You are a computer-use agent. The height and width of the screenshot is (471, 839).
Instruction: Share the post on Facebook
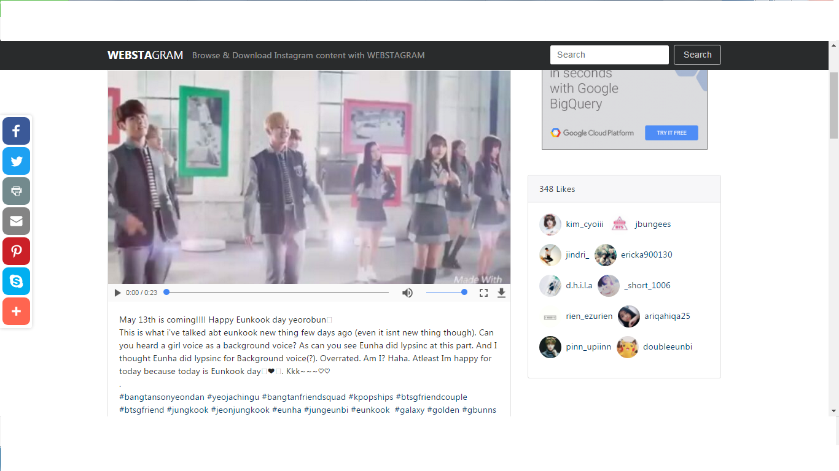click(x=16, y=131)
